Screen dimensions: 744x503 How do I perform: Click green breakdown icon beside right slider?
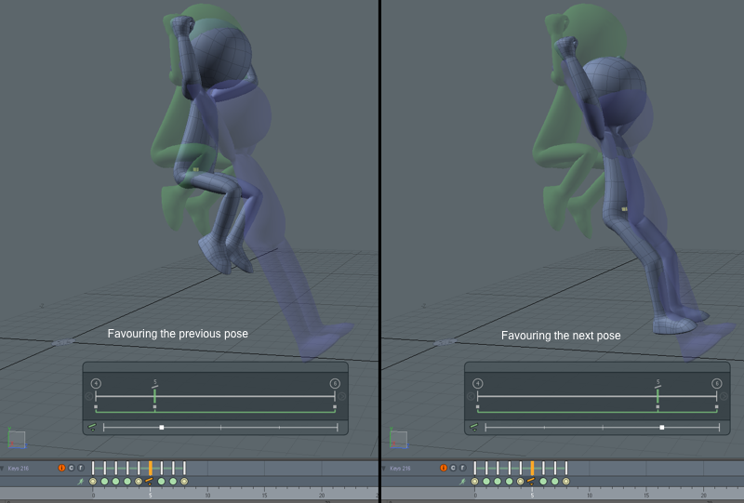tap(474, 428)
